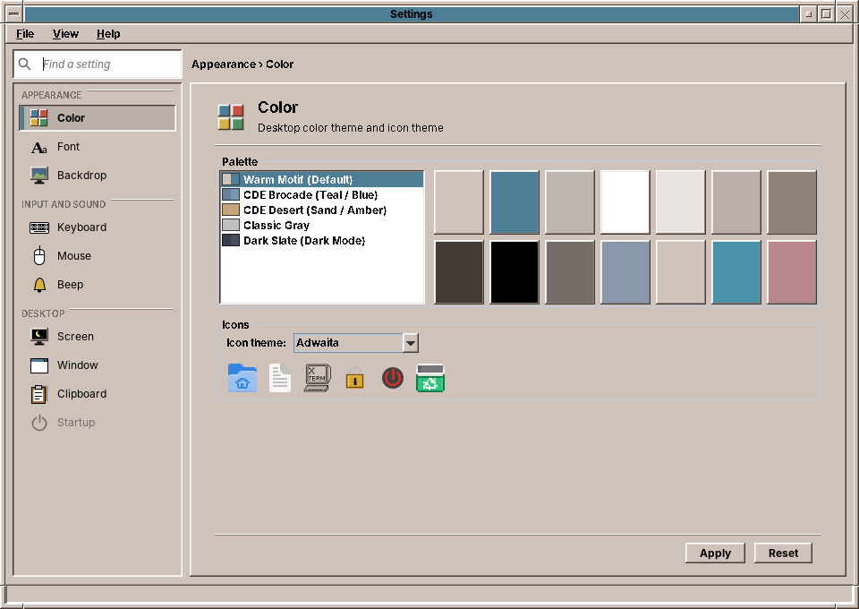Open Mouse settings via its mouse icon
The width and height of the screenshot is (859, 609).
point(38,256)
